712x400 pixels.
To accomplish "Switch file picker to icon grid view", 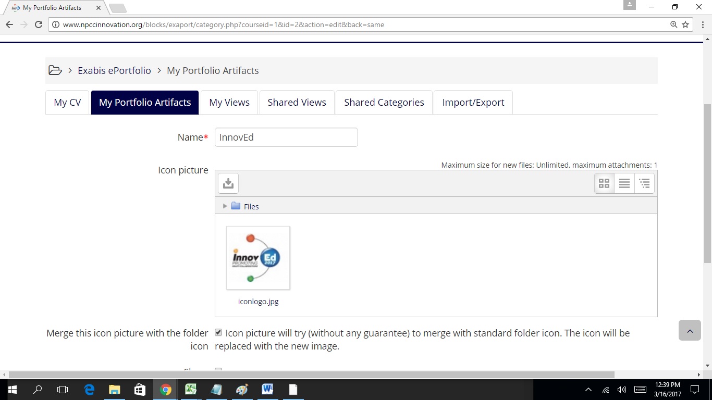I will coord(604,183).
